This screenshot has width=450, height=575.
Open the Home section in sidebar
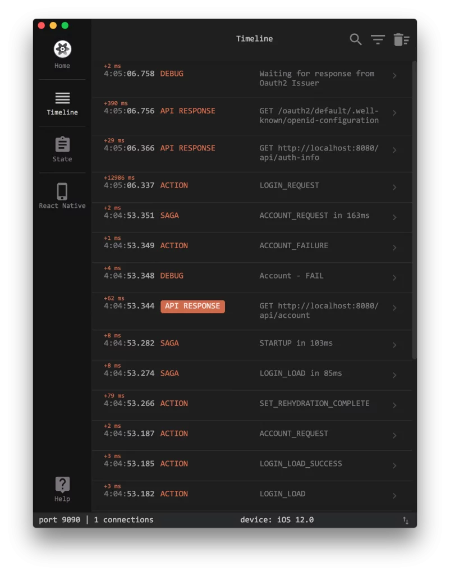62,54
